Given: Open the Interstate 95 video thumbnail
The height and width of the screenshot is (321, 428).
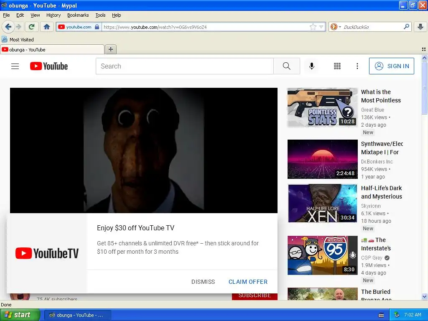Looking at the screenshot, I should pos(322,255).
